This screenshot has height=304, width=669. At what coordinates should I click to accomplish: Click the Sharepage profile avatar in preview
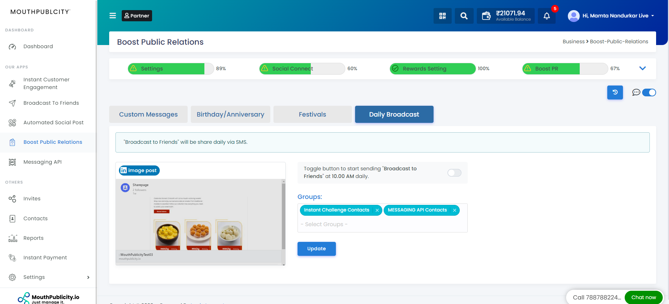(x=125, y=187)
